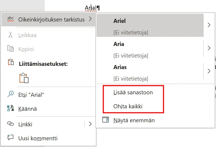Viewport: 216px width, 147px height.
Task: Click the magnifier icon beside Etsi "Arial"
Action: (x=10, y=94)
